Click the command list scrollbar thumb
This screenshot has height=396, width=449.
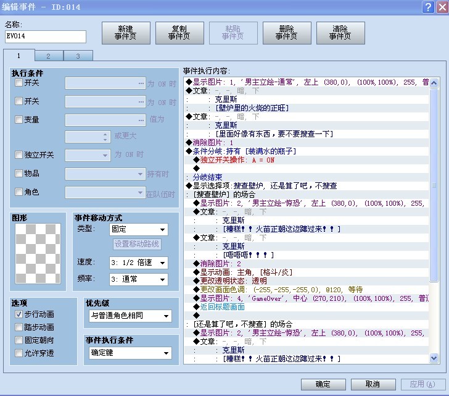[434, 185]
